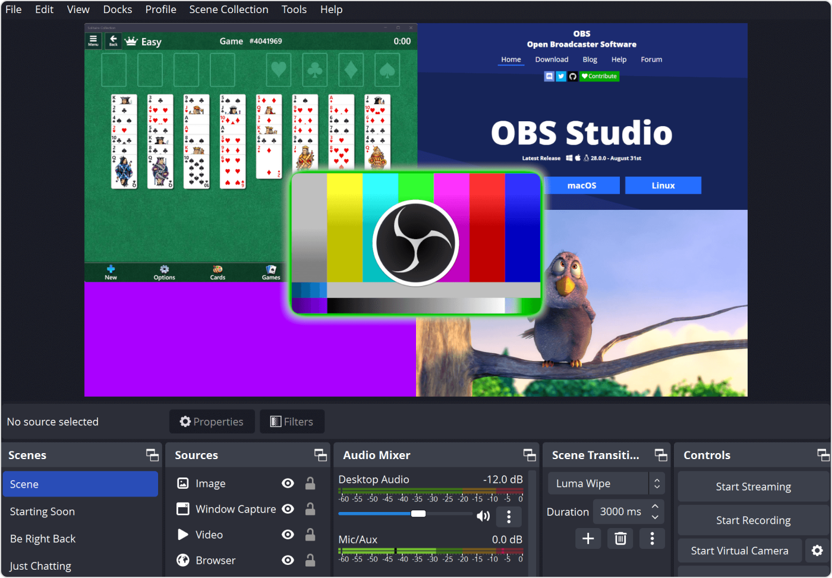Hide the Browser source

point(288,560)
